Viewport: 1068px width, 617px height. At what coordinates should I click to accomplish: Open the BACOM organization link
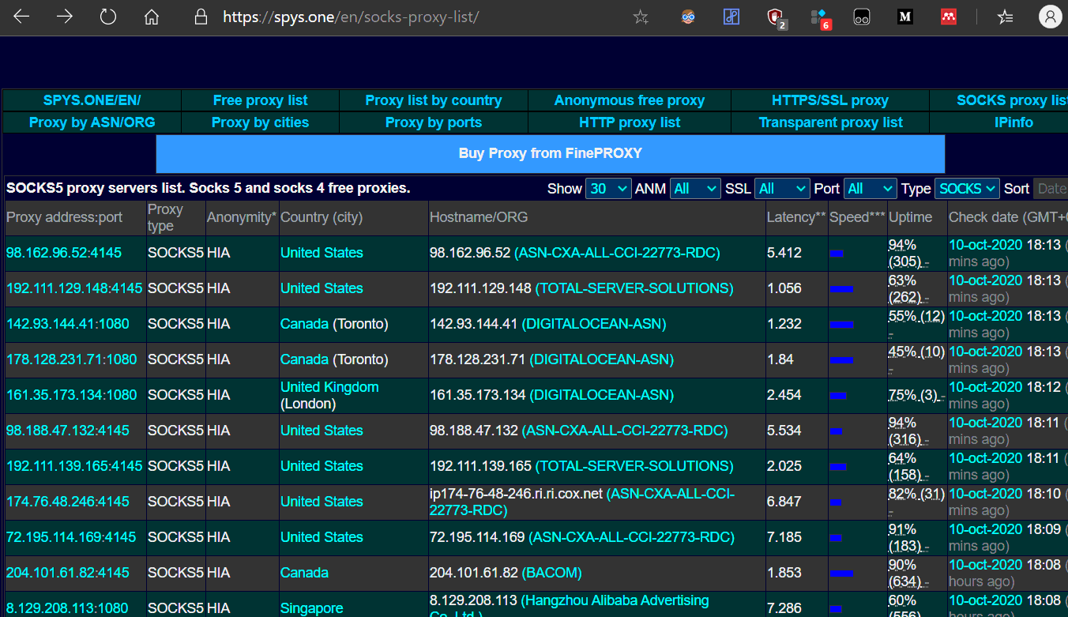tap(551, 573)
